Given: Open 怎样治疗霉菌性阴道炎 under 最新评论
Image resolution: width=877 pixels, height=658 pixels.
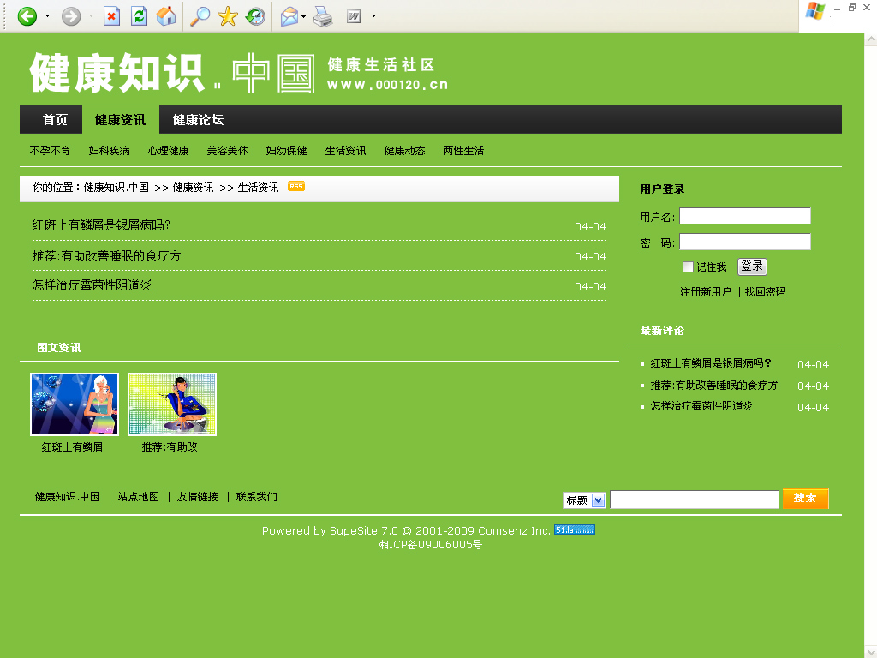Looking at the screenshot, I should (x=701, y=405).
